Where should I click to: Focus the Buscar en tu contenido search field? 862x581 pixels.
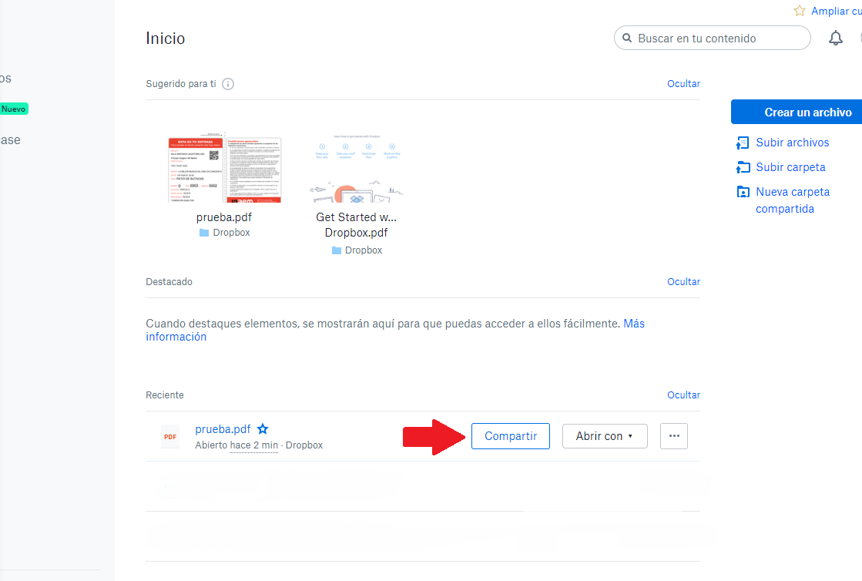(x=712, y=38)
